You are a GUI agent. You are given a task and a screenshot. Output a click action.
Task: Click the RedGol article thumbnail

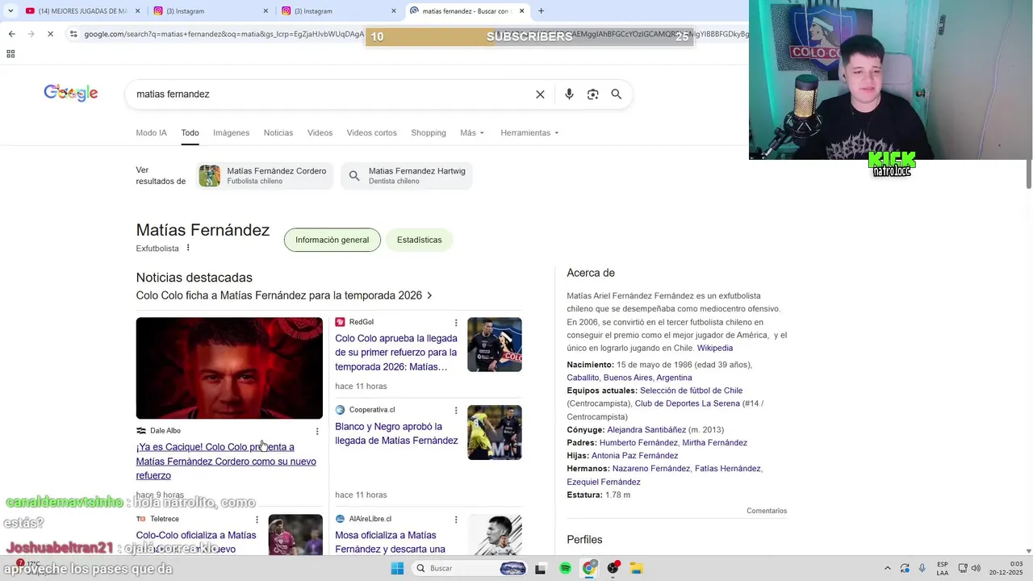click(495, 345)
